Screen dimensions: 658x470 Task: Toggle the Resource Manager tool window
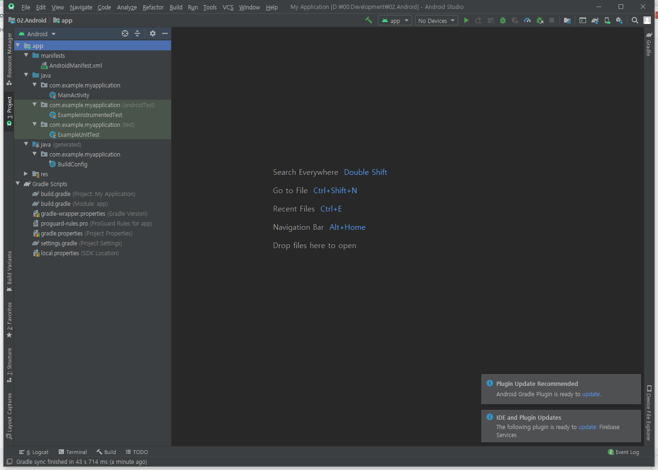point(9,59)
